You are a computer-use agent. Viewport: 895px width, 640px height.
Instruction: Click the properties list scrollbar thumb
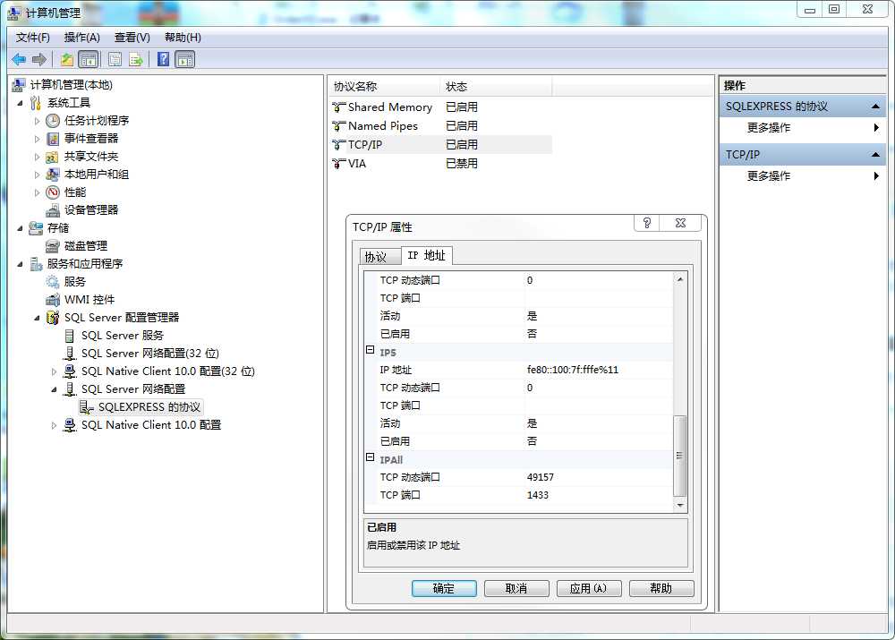[680, 456]
